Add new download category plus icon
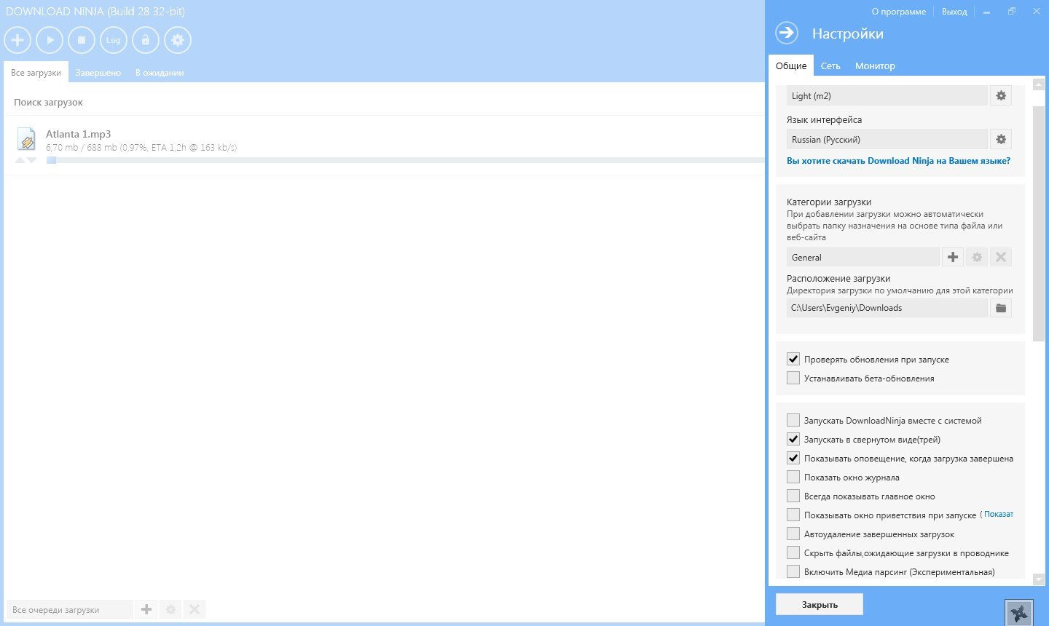This screenshot has width=1049, height=626. click(952, 257)
